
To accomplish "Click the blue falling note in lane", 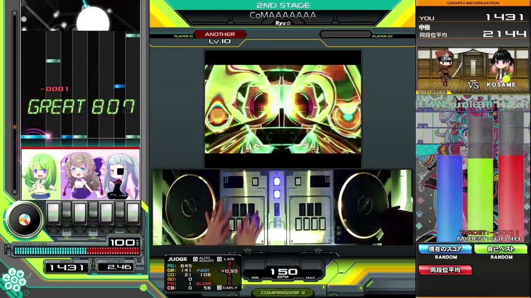I will [x=119, y=86].
